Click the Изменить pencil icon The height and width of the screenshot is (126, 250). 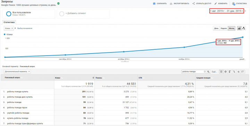coord(216,3)
